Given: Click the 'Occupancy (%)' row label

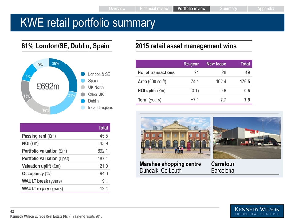Looking at the screenshot, I should click(37, 173).
